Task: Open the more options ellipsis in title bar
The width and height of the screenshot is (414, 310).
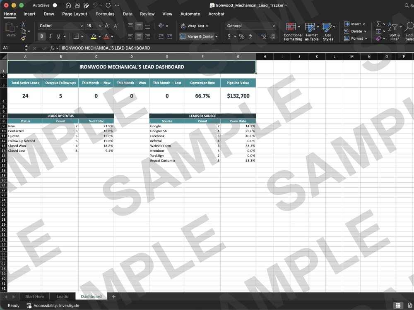Action: click(x=117, y=5)
